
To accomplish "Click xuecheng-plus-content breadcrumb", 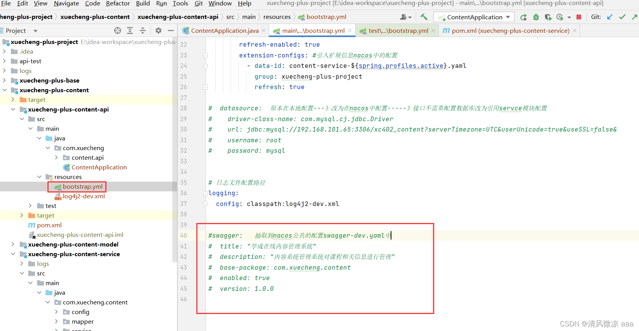I will tap(95, 17).
